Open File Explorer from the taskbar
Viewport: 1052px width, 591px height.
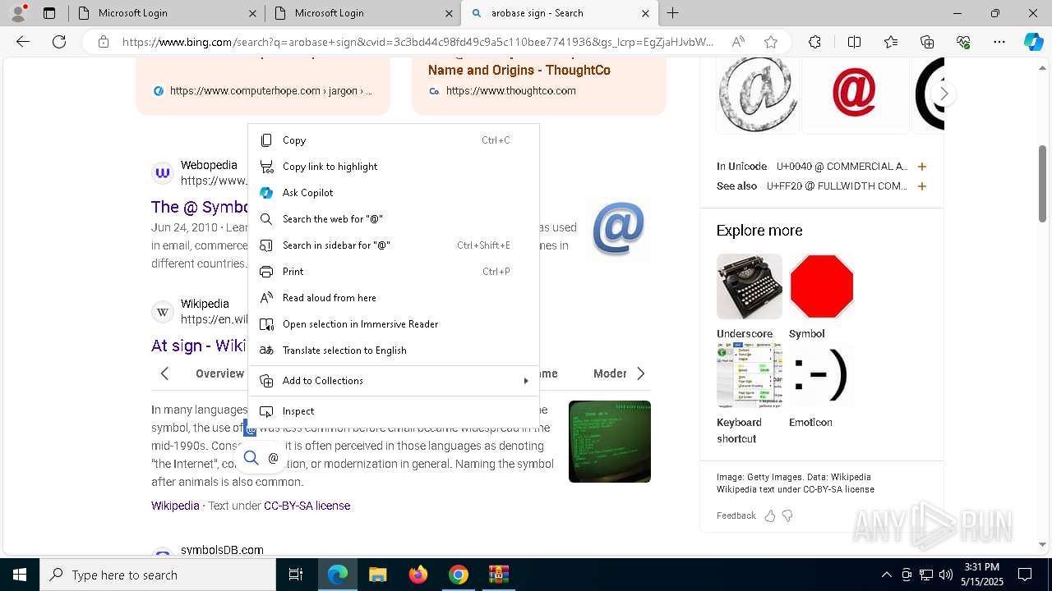click(x=377, y=575)
